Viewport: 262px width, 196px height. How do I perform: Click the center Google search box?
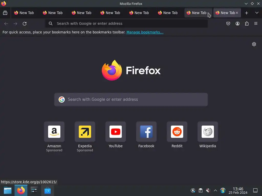tap(131, 100)
